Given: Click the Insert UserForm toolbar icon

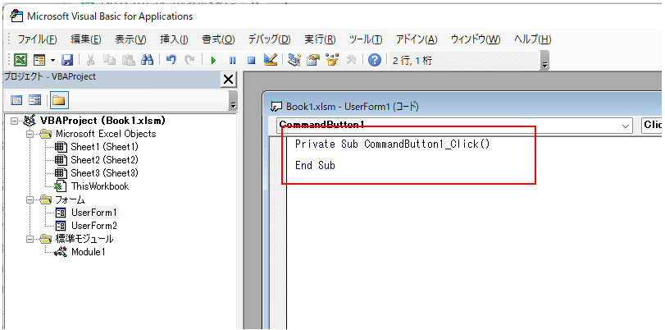Looking at the screenshot, I should [39, 61].
